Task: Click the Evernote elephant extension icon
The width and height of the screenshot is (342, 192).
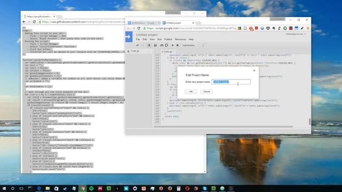Action: (x=274, y=28)
